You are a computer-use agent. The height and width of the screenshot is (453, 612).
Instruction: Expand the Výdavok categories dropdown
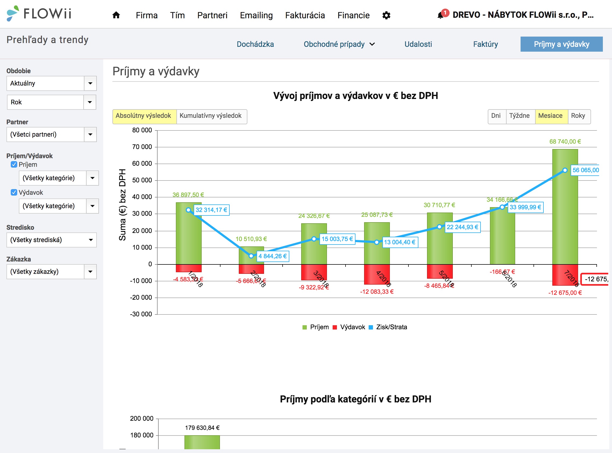pyautogui.click(x=59, y=206)
